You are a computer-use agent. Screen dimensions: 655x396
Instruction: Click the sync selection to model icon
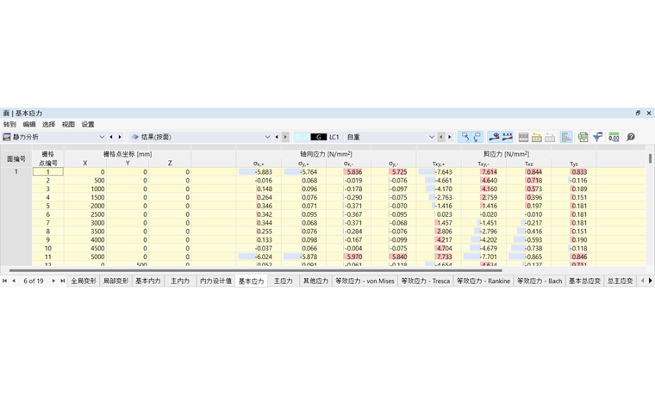coord(477,137)
